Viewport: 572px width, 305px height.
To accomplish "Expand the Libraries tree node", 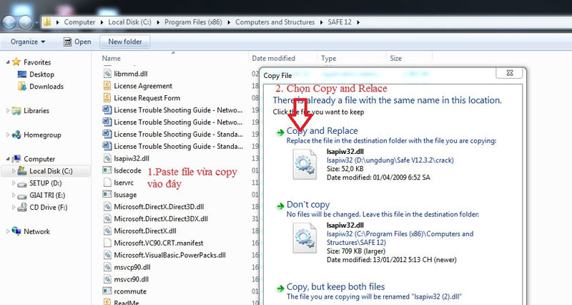I will 8,110.
